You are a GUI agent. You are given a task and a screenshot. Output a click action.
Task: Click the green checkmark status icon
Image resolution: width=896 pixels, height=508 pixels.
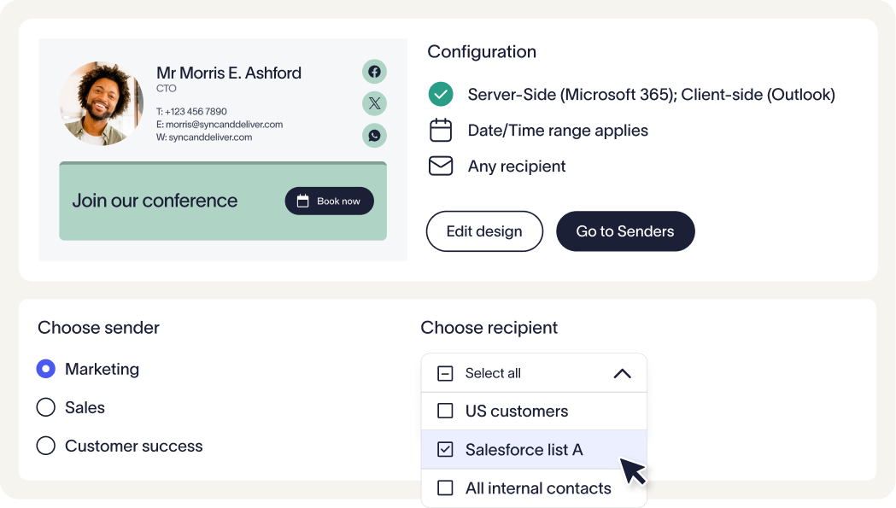pyautogui.click(x=440, y=94)
